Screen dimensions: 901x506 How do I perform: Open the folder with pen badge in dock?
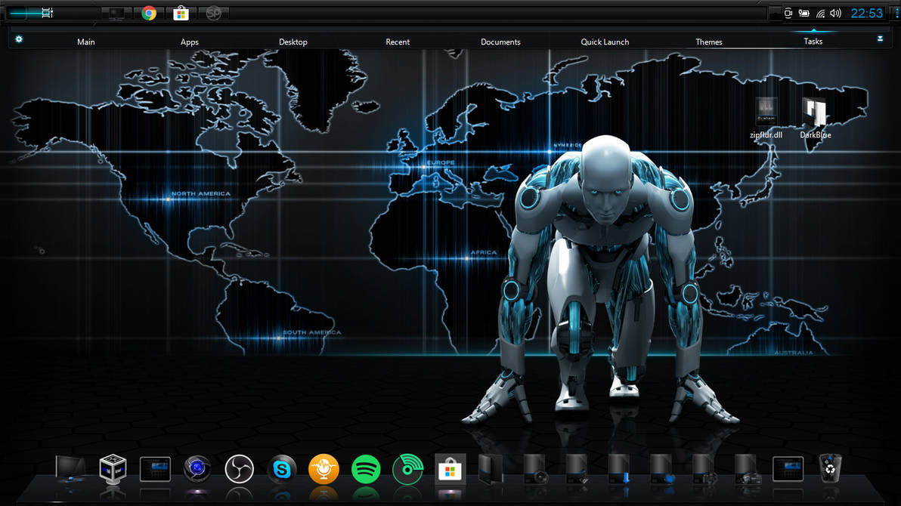(x=576, y=469)
